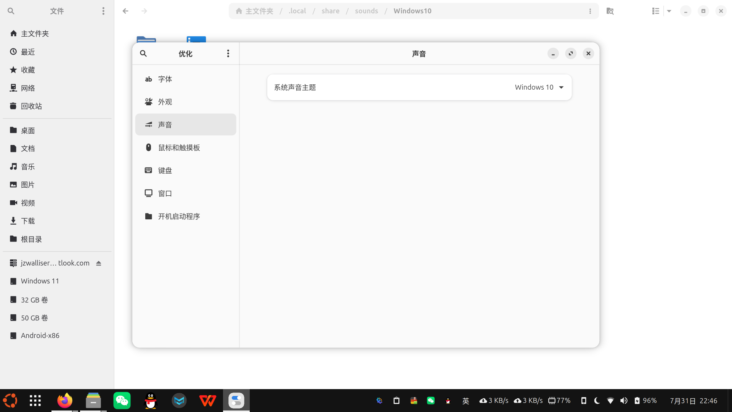Click 主文件夹 in the Files path bar
The image size is (732, 412).
(254, 11)
